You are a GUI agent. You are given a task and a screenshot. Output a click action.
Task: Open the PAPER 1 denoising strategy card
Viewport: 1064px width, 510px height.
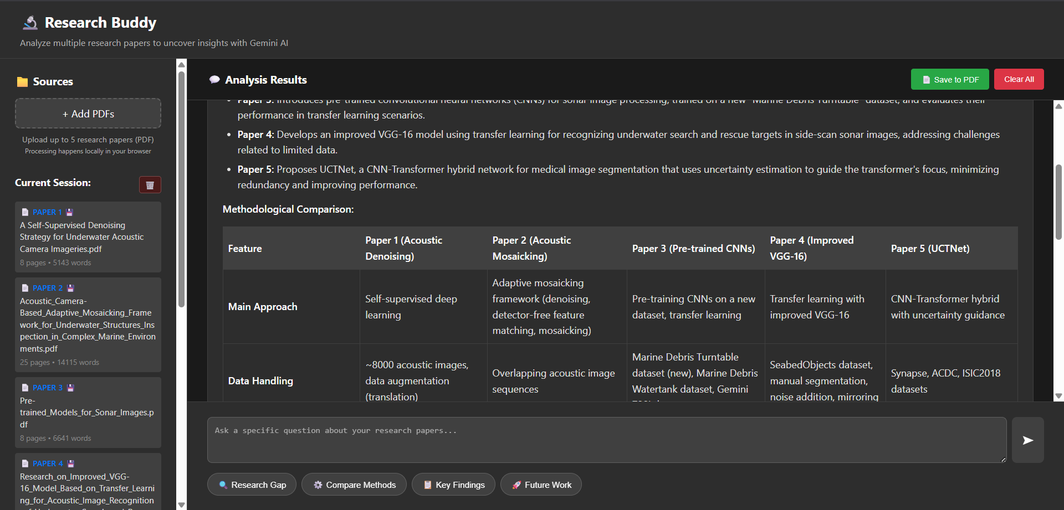[x=88, y=237]
